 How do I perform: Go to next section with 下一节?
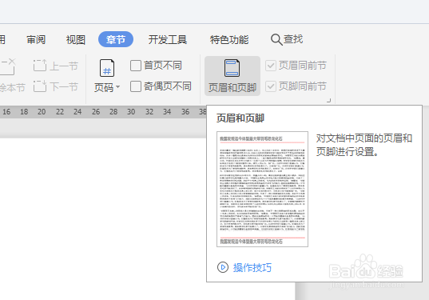click(x=56, y=86)
